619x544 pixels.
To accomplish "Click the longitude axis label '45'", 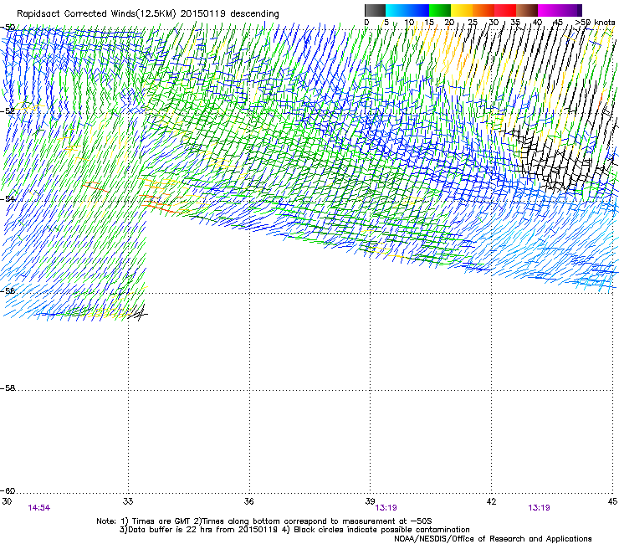I will (612, 501).
